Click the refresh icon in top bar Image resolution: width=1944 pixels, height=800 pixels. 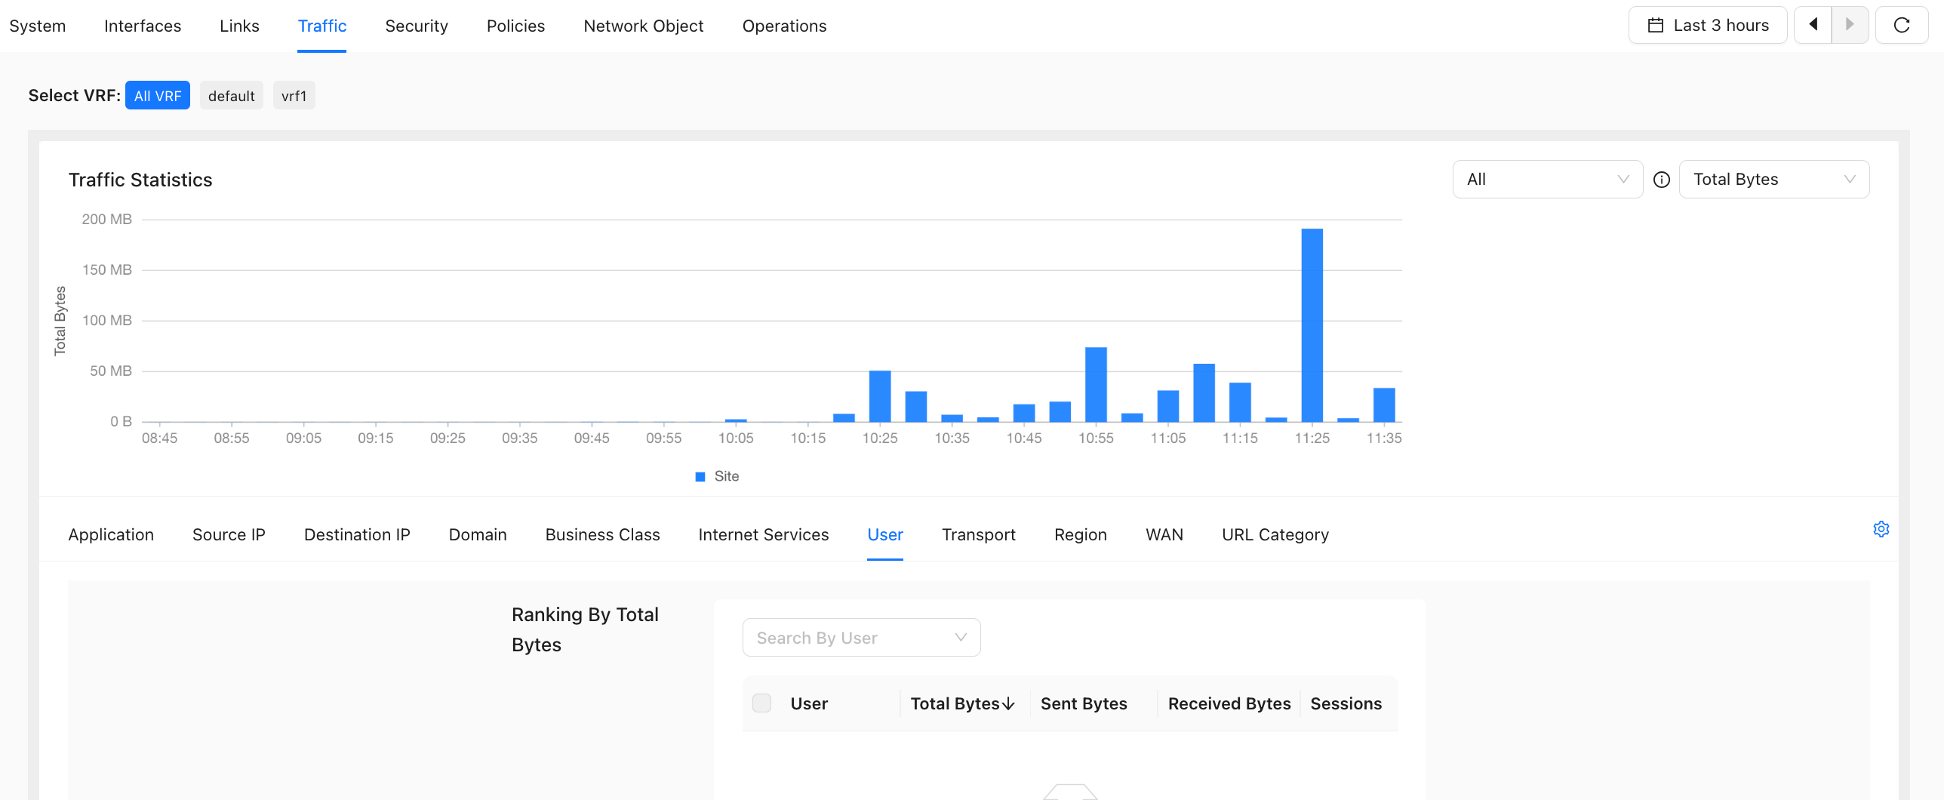(x=1901, y=26)
